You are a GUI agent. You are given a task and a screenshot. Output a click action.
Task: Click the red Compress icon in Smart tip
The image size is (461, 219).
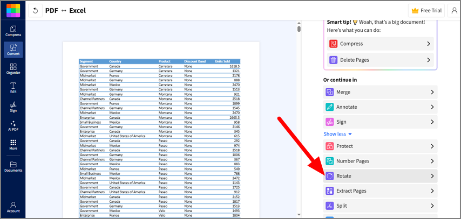pyautogui.click(x=334, y=44)
